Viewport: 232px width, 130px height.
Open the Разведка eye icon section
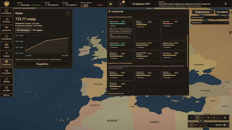pos(6,54)
